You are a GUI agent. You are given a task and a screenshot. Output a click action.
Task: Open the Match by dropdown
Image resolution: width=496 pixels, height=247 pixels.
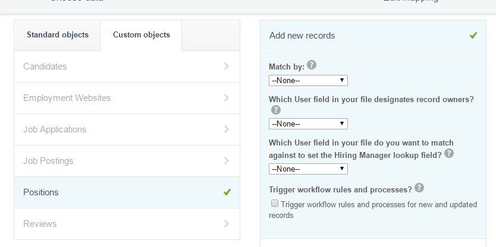pos(308,80)
